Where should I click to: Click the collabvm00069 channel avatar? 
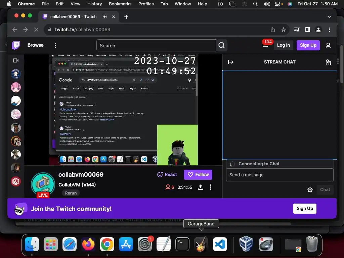click(x=43, y=184)
